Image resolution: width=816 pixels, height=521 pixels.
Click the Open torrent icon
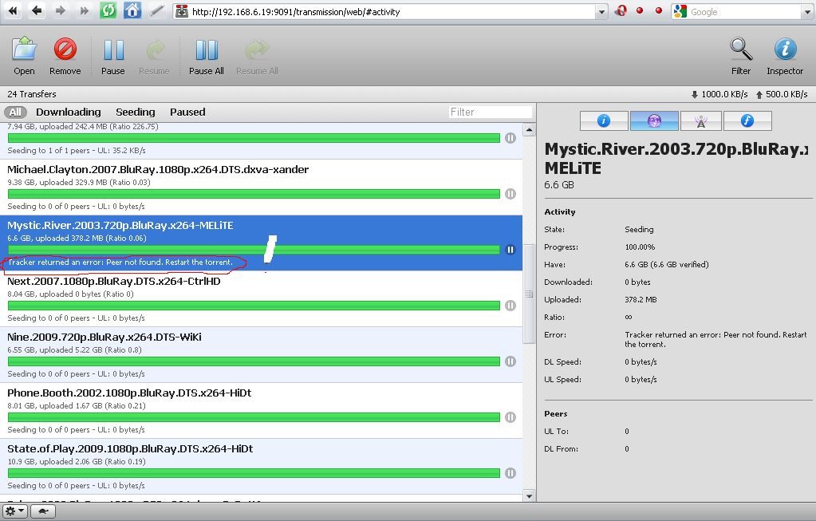coord(24,50)
